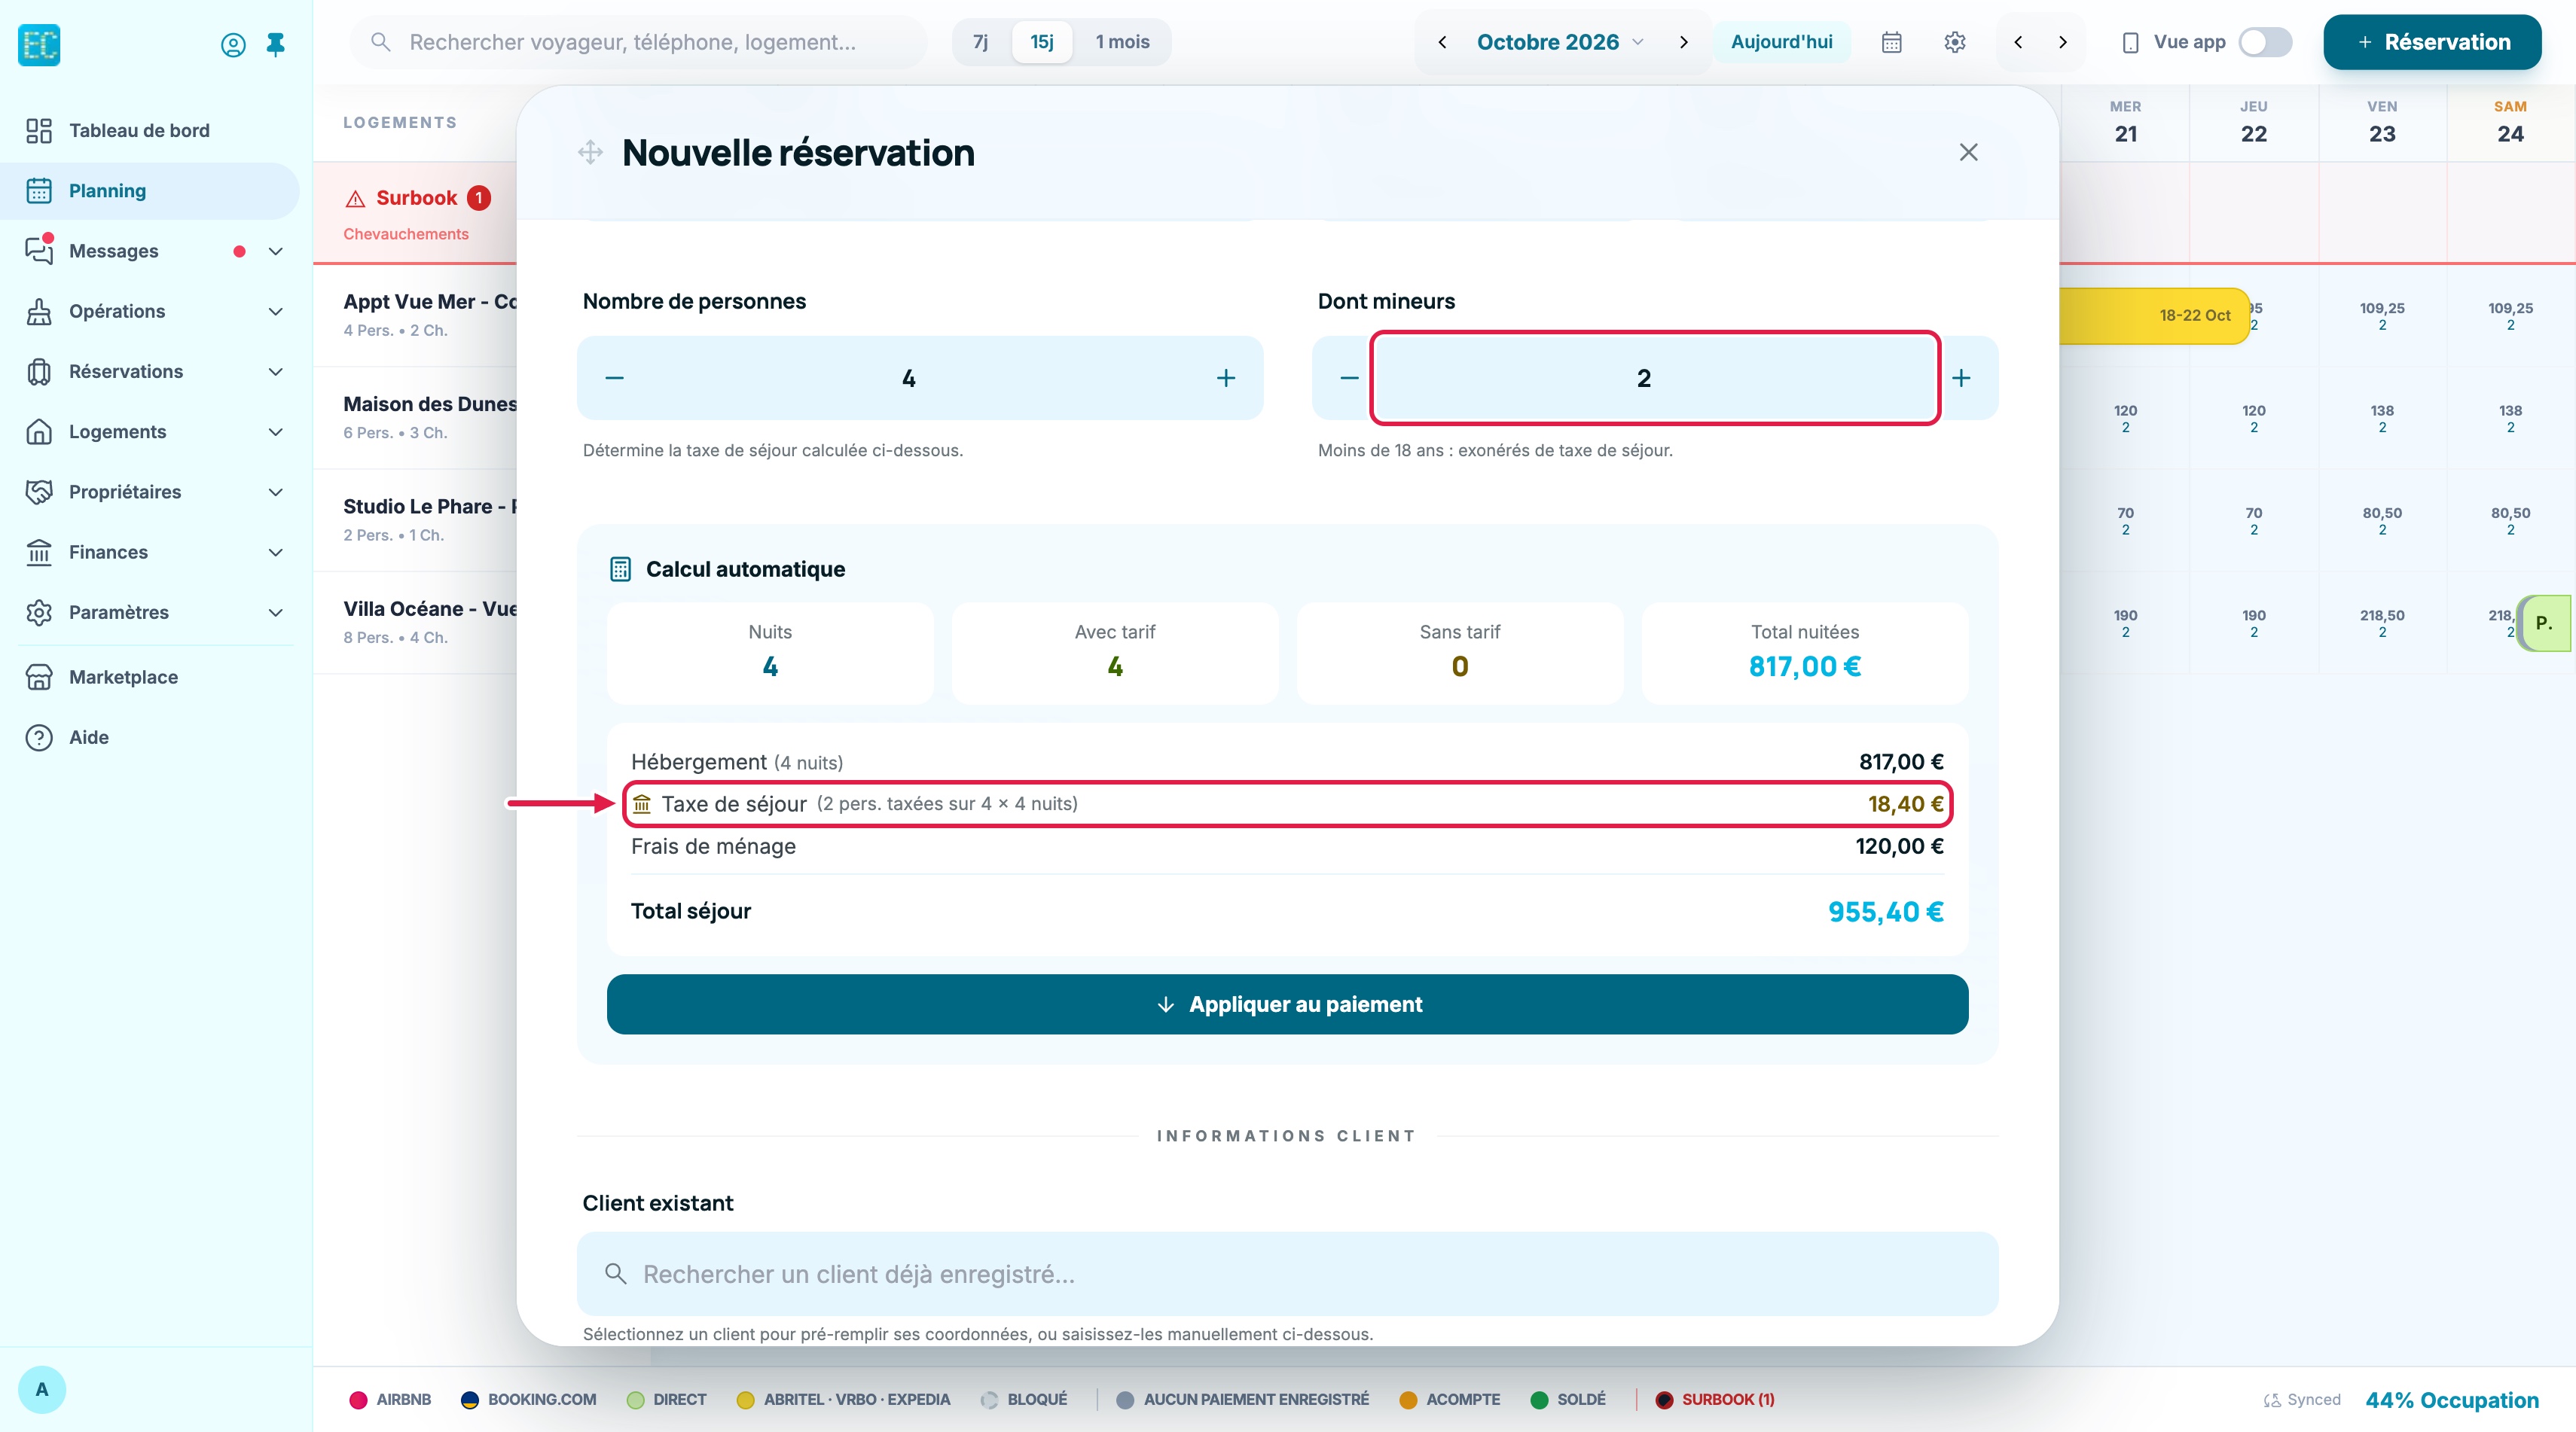Switch to 1 mois view
2576x1432 pixels.
click(x=1122, y=42)
